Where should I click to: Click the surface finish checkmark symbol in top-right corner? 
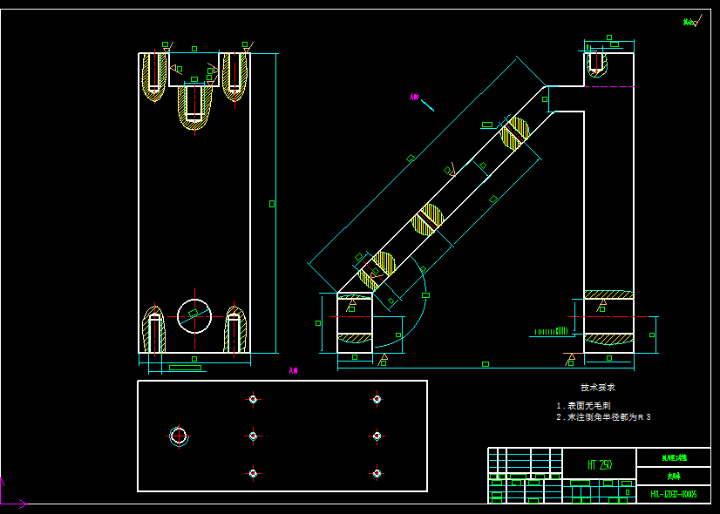(x=691, y=22)
